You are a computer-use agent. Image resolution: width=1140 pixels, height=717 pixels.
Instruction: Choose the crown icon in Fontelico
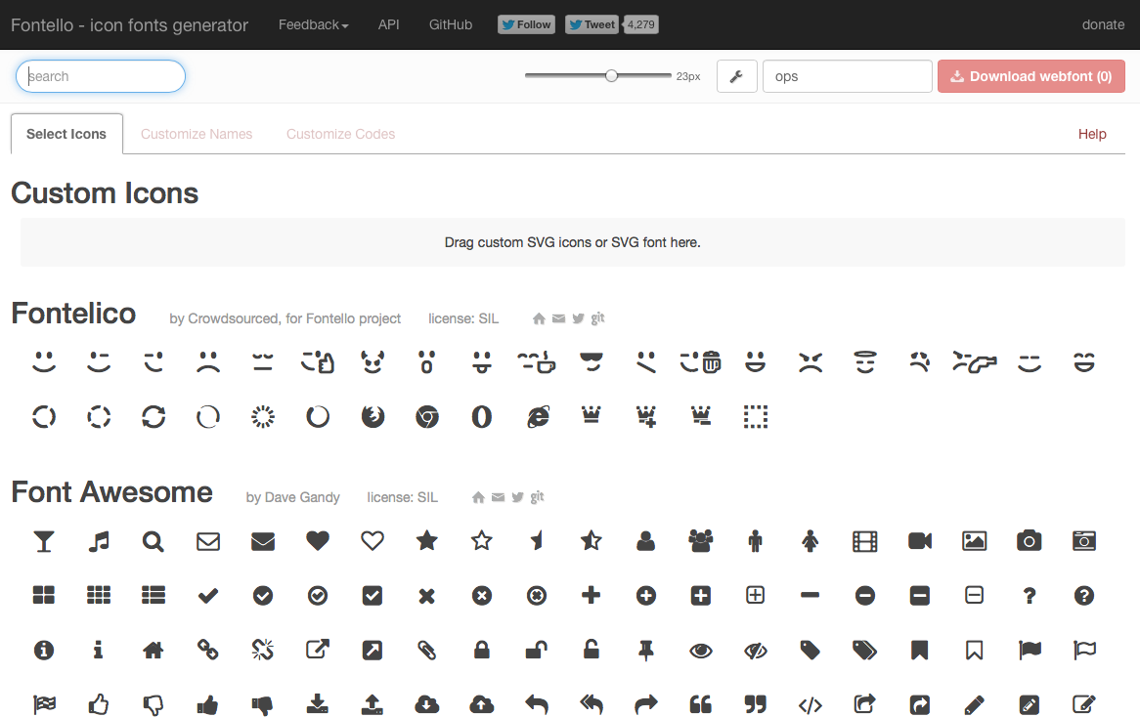click(592, 415)
